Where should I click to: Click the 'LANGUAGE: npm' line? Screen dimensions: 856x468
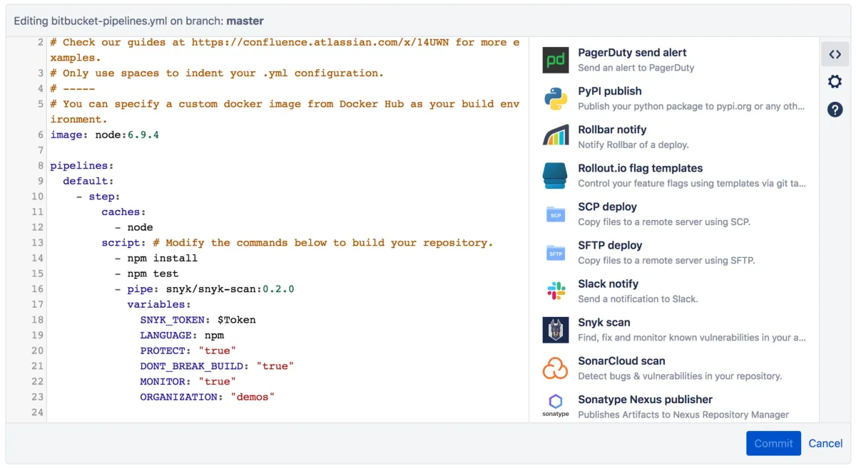(182, 336)
